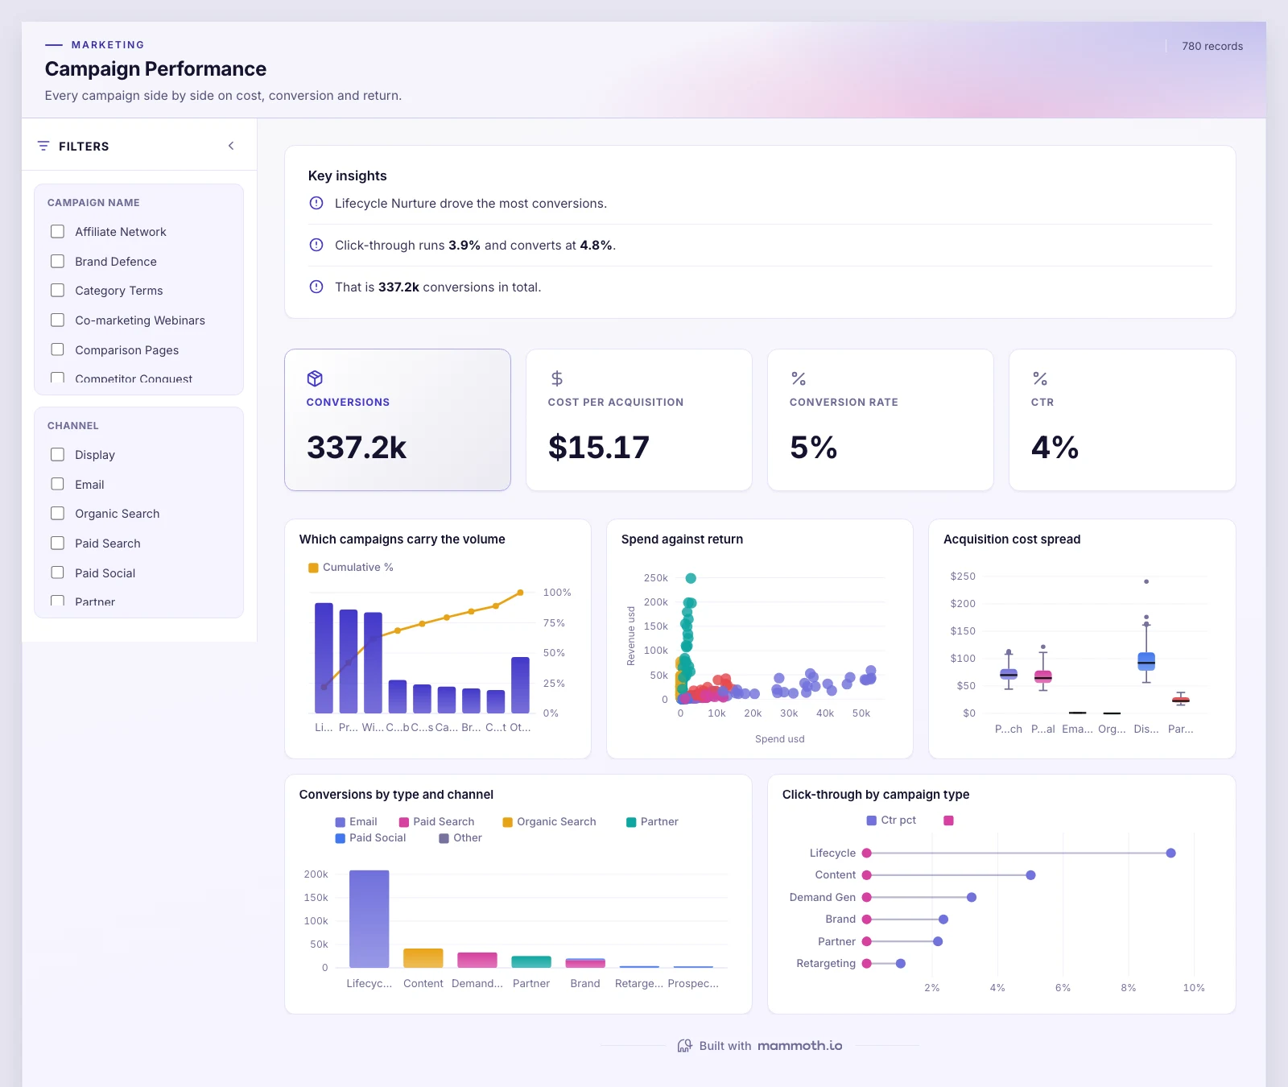Screen dimensions: 1288x1087
Task: Toggle the Organic Search legend swatch
Action: 508,822
